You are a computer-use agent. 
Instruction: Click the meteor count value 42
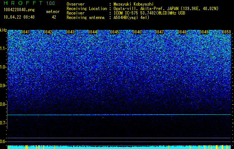(54, 17)
